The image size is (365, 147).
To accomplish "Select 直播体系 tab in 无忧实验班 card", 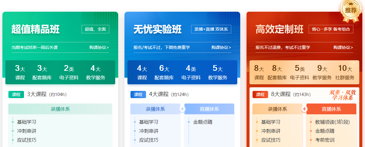I will (x=209, y=109).
